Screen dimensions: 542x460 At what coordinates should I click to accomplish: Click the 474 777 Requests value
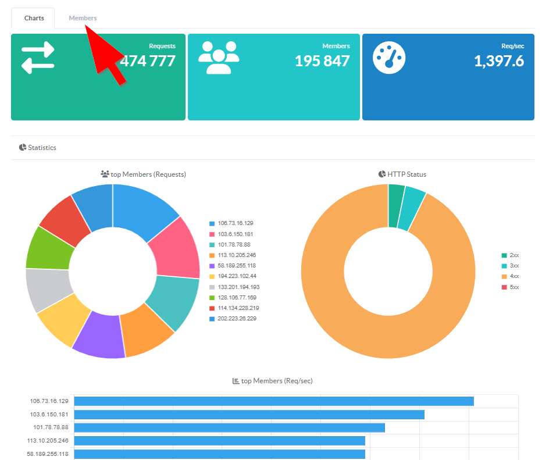148,61
